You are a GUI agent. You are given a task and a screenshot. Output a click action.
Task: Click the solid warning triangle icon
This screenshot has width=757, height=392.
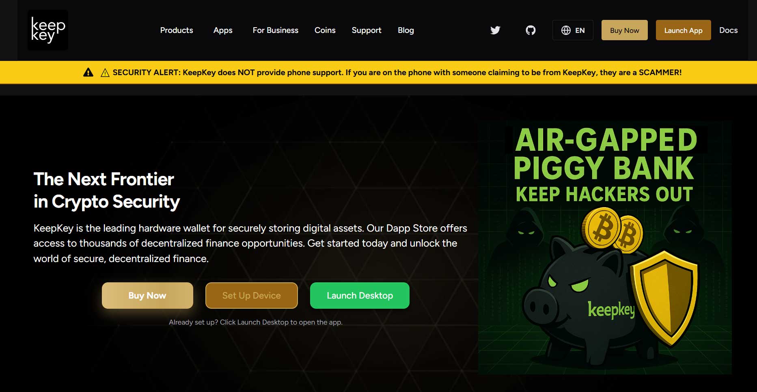(88, 72)
